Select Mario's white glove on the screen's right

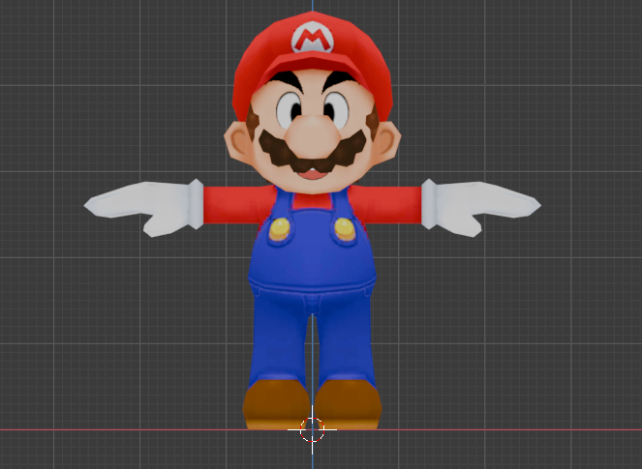point(481,208)
